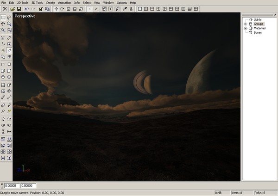This screenshot has width=278, height=196.
Task: Click the vertical stretch icon in left toolbox
Action: (x=3, y=131)
